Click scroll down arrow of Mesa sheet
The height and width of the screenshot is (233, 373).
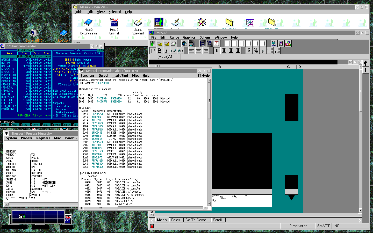(360, 210)
